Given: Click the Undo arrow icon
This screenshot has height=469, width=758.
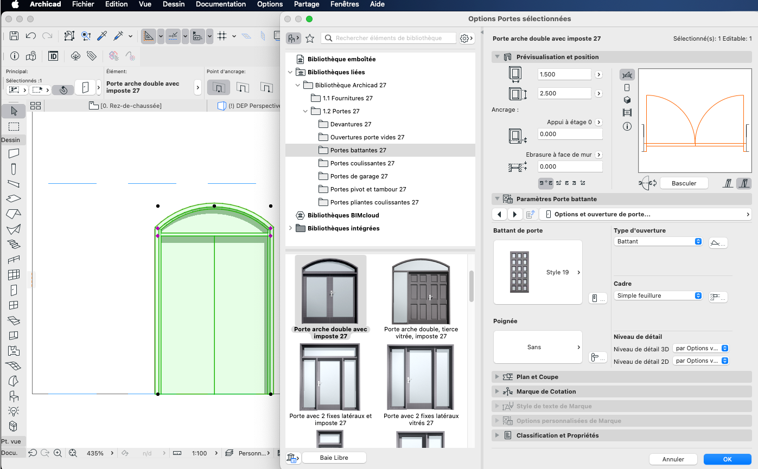Looking at the screenshot, I should click(x=31, y=36).
